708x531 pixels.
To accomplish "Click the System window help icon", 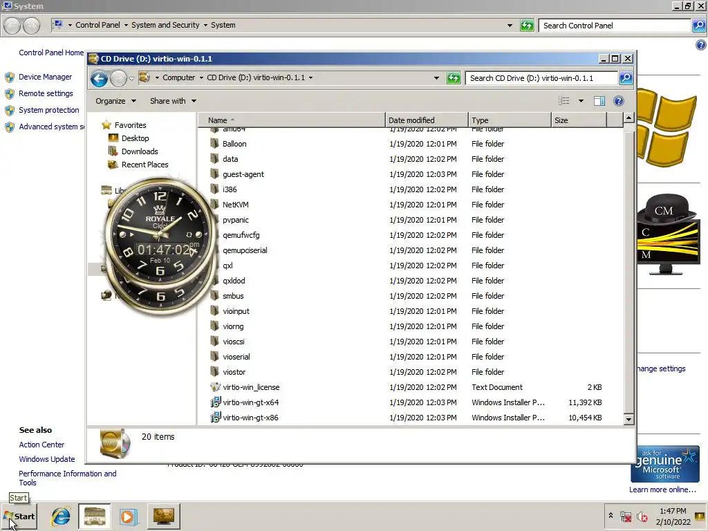I will click(x=700, y=45).
